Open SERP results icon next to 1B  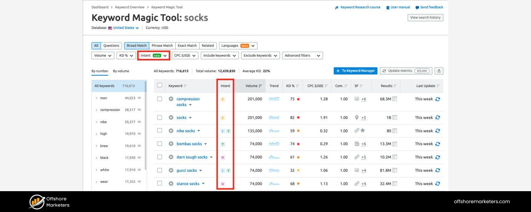(x=395, y=117)
